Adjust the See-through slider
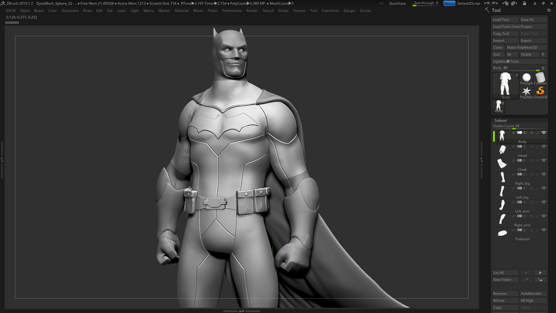 426,3
